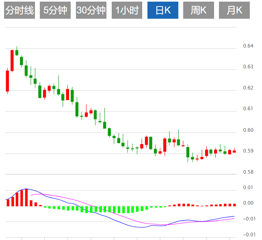Image resolution: width=262 pixels, height=240 pixels.
Task: Click the first red candlestick on the left
Action: [7, 81]
